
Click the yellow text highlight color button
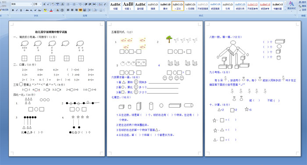(x=45, y=10)
